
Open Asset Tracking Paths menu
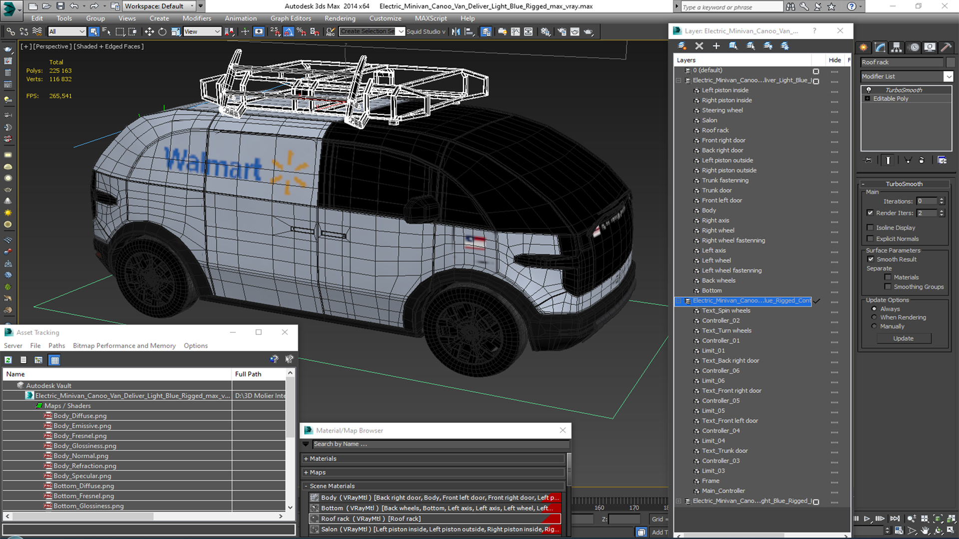point(56,345)
